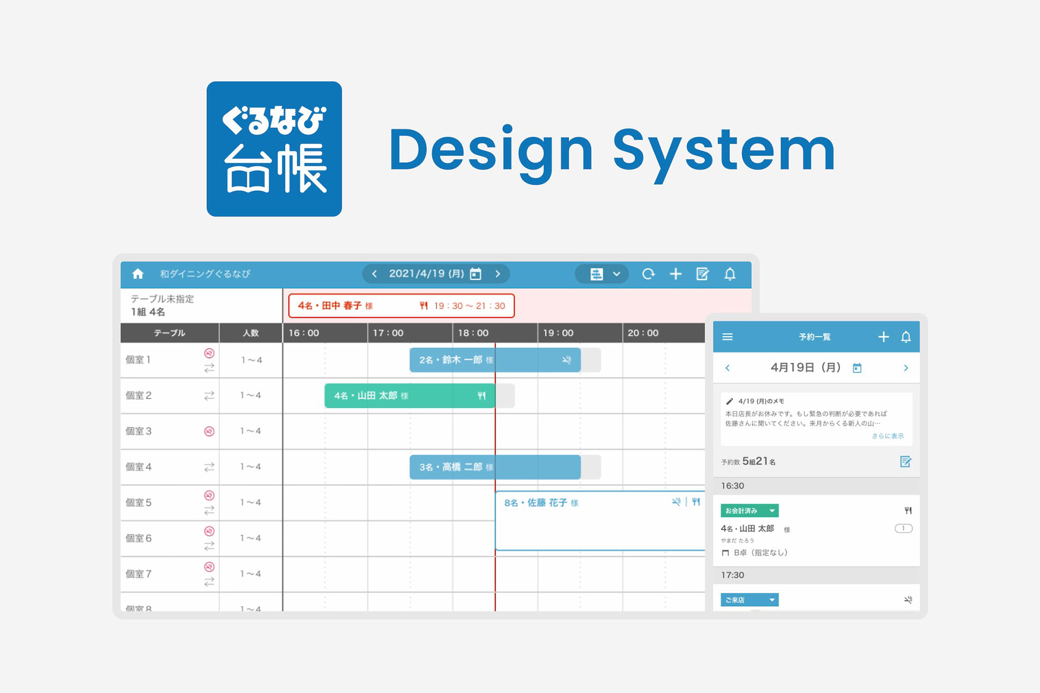Click no-smoking icon on 個室7 row
Viewport: 1040px width, 693px height.
pos(209,567)
